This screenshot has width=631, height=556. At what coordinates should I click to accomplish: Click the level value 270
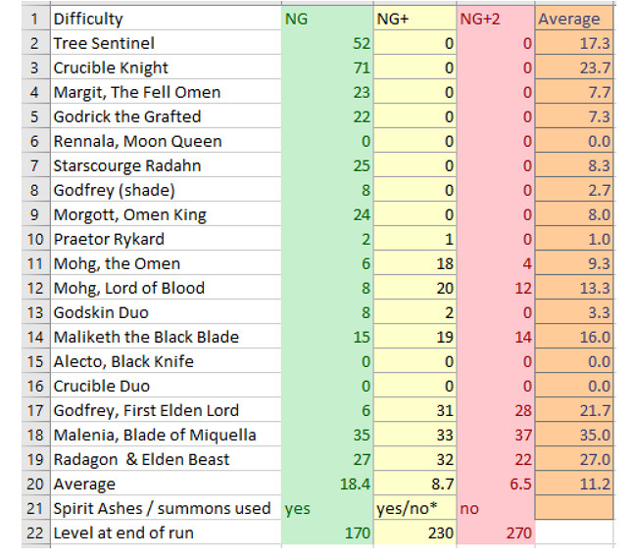click(x=512, y=533)
